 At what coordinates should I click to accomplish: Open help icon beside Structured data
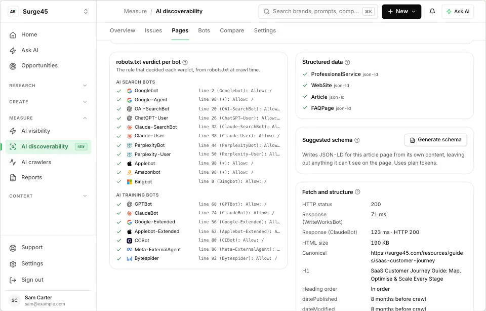point(347,62)
